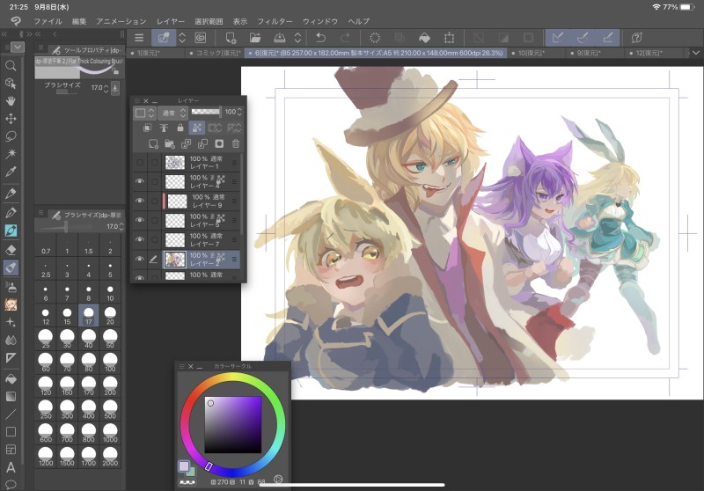Click the New canvas icon in command bar
The width and height of the screenshot is (704, 491).
231,38
